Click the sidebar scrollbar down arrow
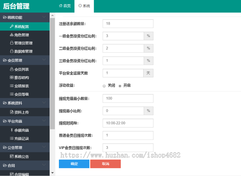 52,173
